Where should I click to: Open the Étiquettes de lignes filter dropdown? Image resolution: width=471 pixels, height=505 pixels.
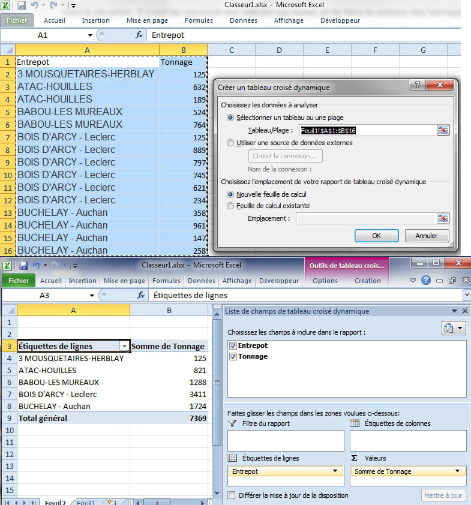click(x=124, y=346)
